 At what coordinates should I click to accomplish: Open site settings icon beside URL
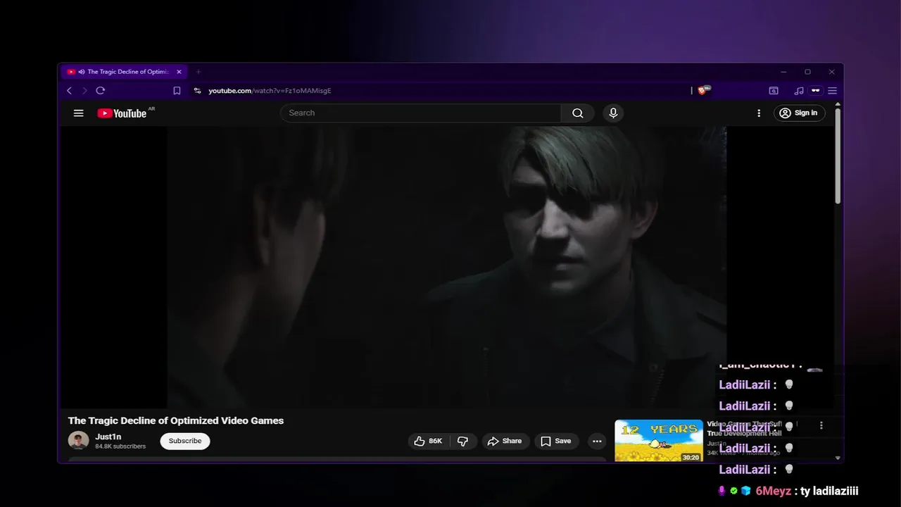pyautogui.click(x=197, y=91)
